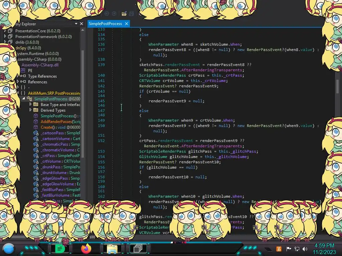This screenshot has height=256, width=342.
Task: Click the Create() method icon
Action: click(x=36, y=127)
